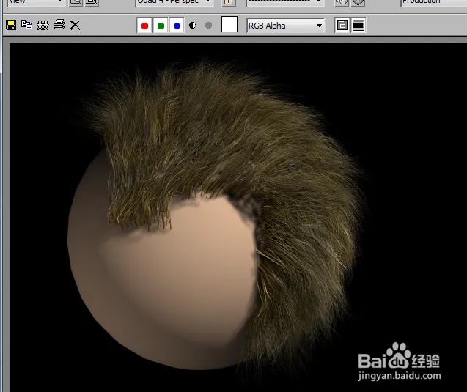Click the Save Image floppy disk icon

click(x=11, y=25)
